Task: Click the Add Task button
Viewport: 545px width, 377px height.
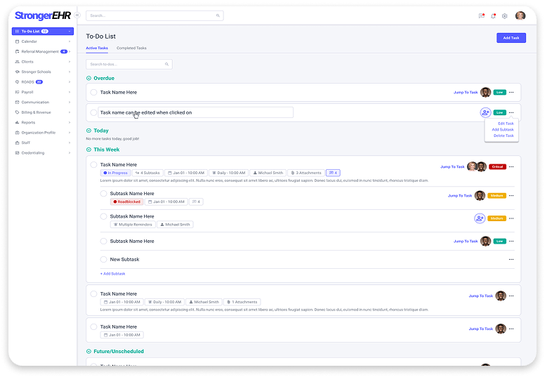Action: 511,38
